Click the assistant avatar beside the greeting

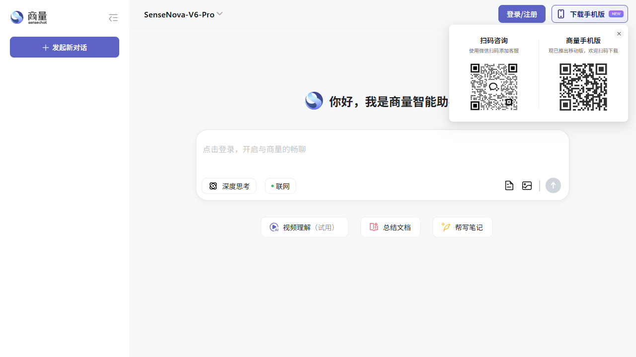pyautogui.click(x=314, y=101)
